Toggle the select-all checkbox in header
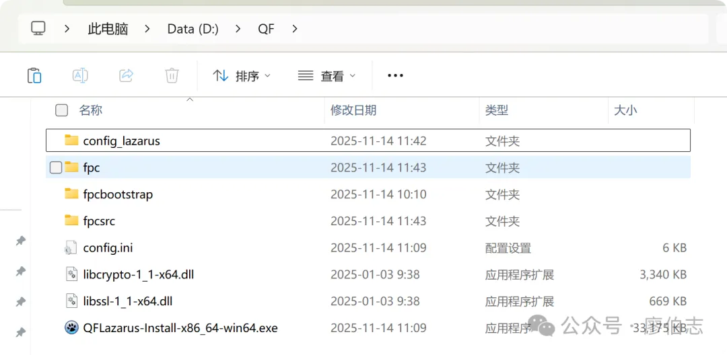 (x=61, y=110)
